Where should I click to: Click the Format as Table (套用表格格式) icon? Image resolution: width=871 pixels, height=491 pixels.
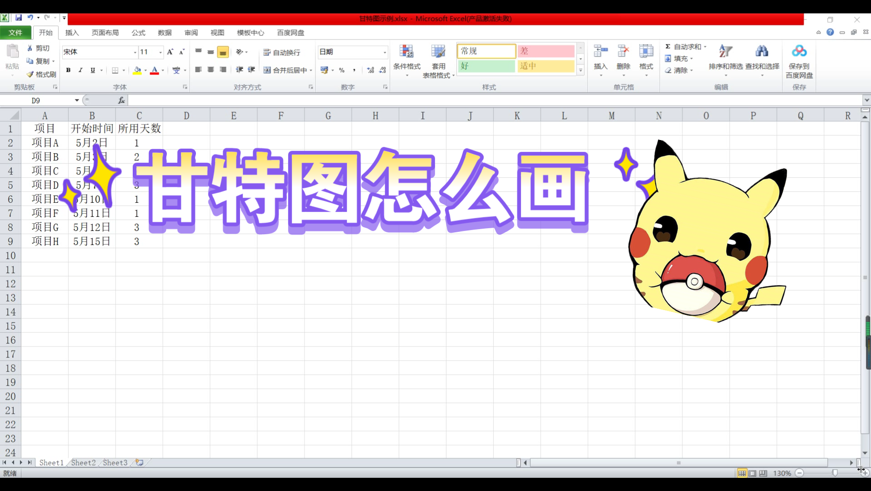[x=438, y=51]
